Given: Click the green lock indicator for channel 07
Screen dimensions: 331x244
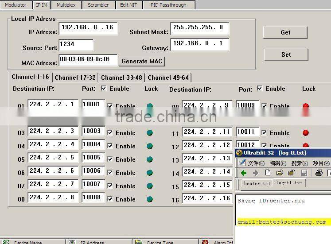Looking at the screenshot, I should click(150, 186).
